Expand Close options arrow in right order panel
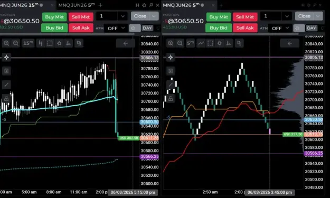The width and height of the screenshot is (330, 198). click(318, 16)
